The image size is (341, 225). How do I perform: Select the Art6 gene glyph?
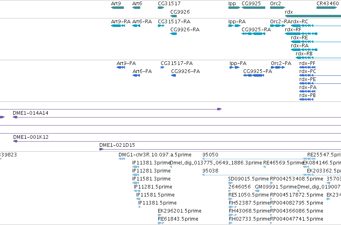pyautogui.click(x=136, y=8)
